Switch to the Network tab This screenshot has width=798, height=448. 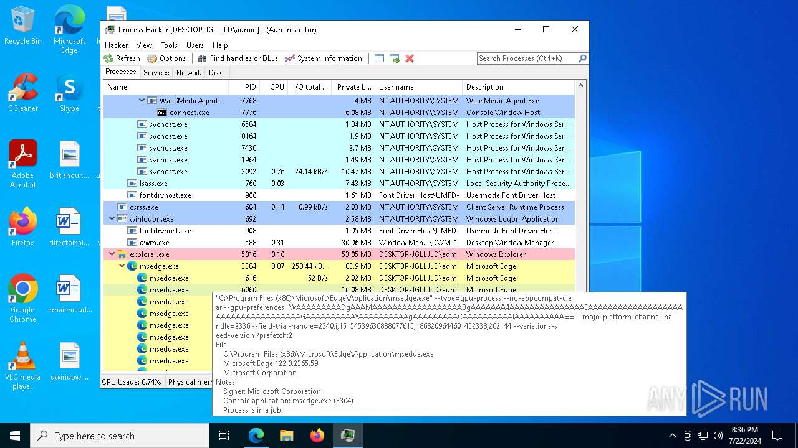click(x=189, y=73)
